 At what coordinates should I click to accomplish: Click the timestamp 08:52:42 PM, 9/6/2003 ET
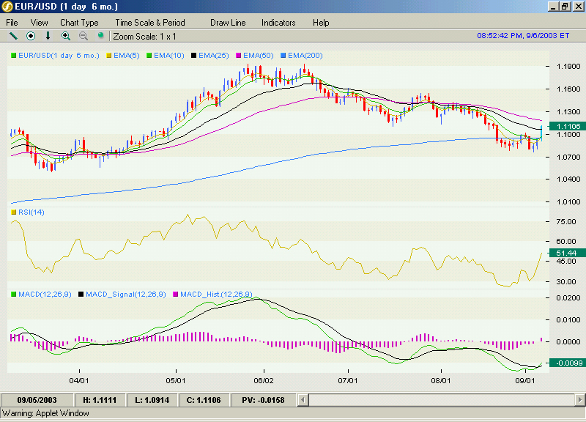[523, 36]
